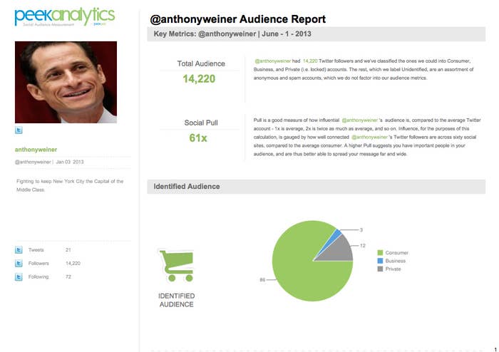Screen dimensions: 499x352
Task: Click the Tweets label in sidebar
Action: 36,250
